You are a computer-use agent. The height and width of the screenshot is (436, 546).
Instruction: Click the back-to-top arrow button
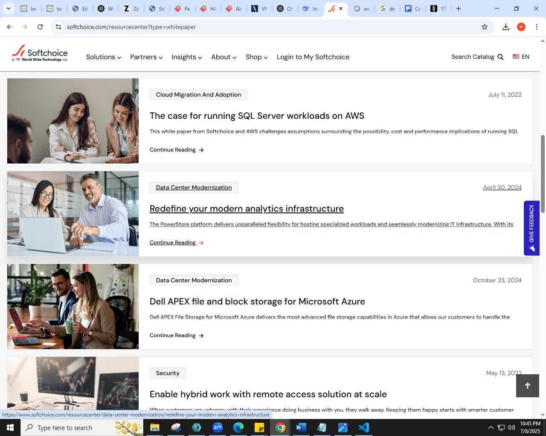[x=528, y=386]
